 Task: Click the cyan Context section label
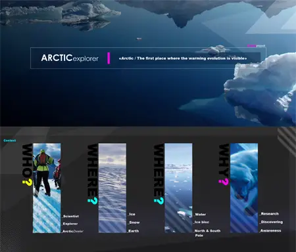(10, 140)
